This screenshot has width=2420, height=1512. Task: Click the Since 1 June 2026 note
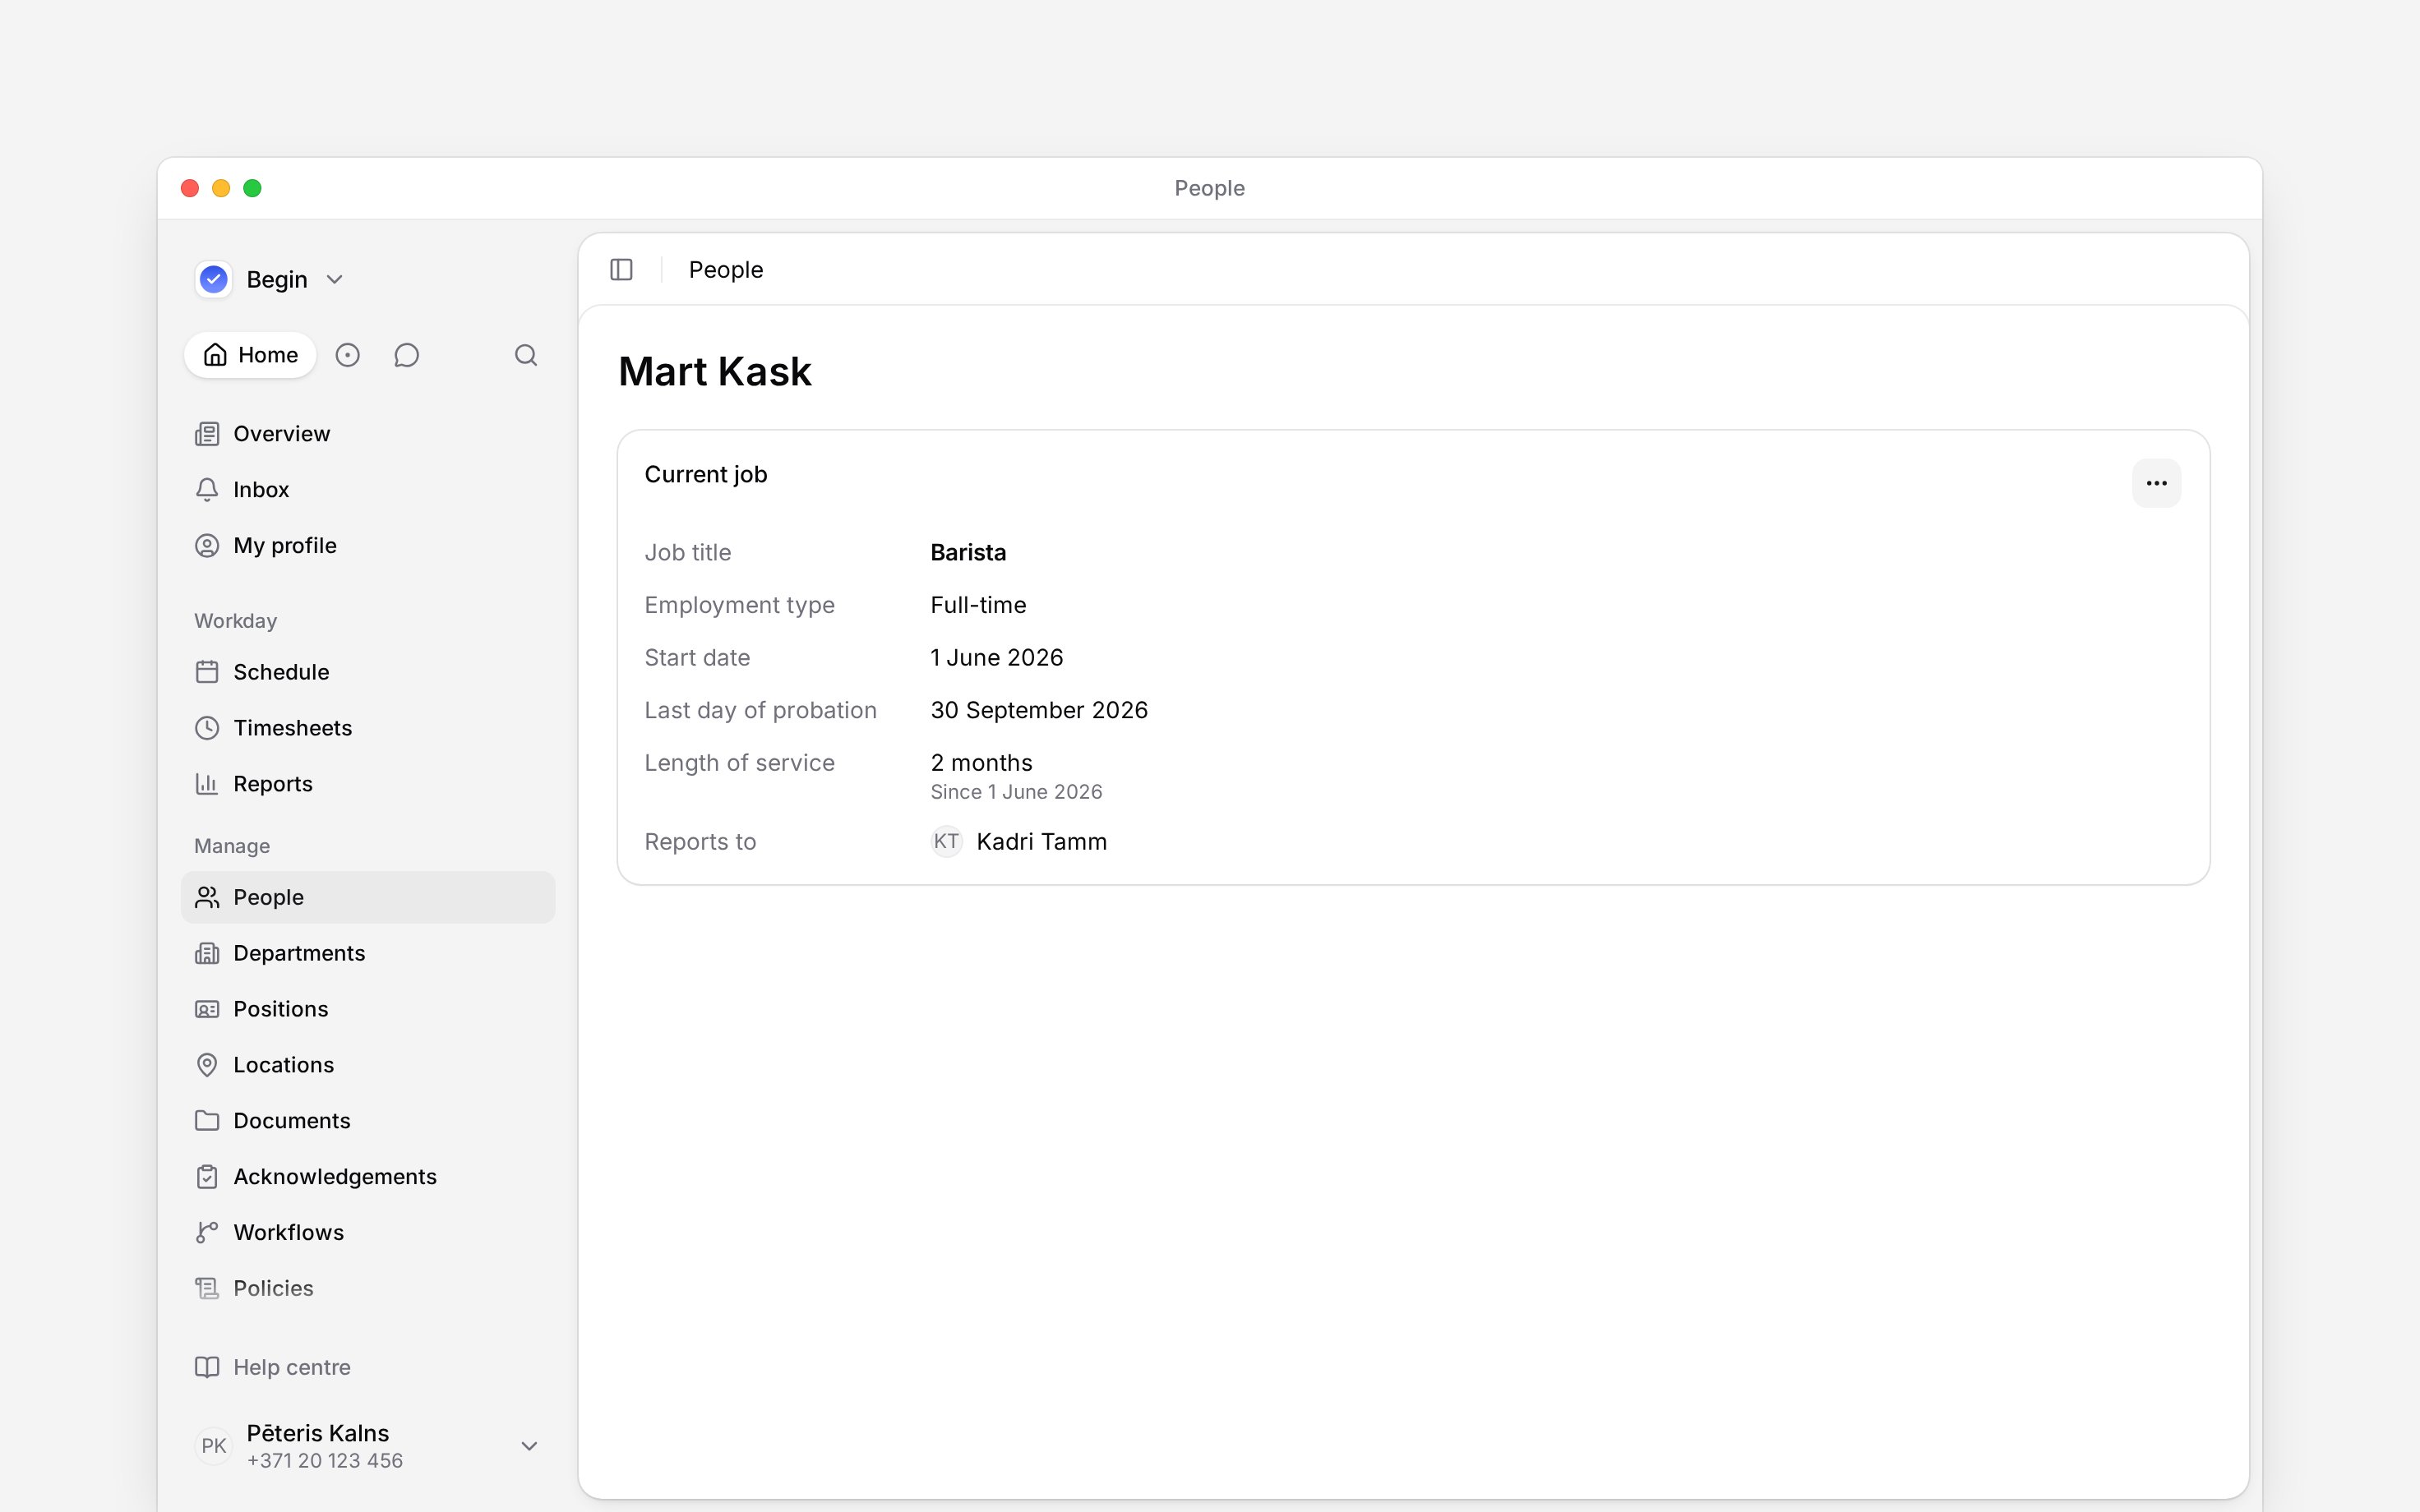1016,792
